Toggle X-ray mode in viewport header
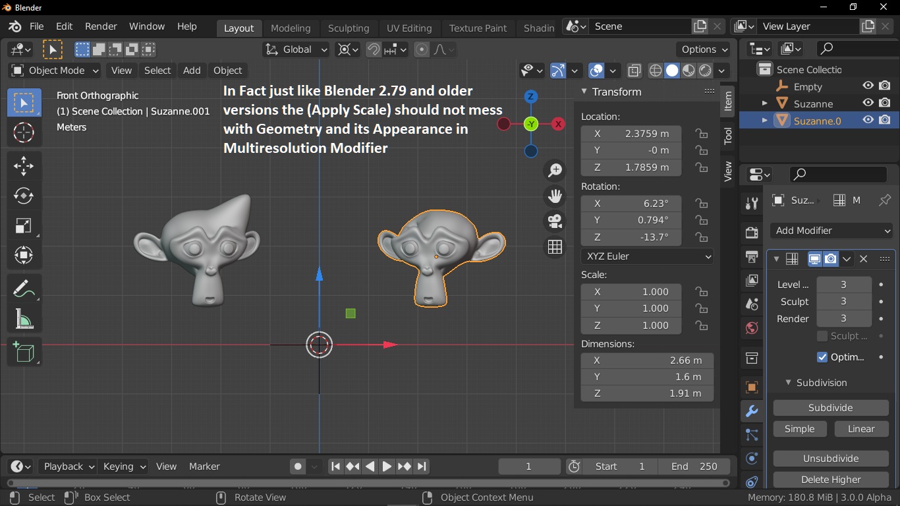Screen dimensions: 900x506 634,70
